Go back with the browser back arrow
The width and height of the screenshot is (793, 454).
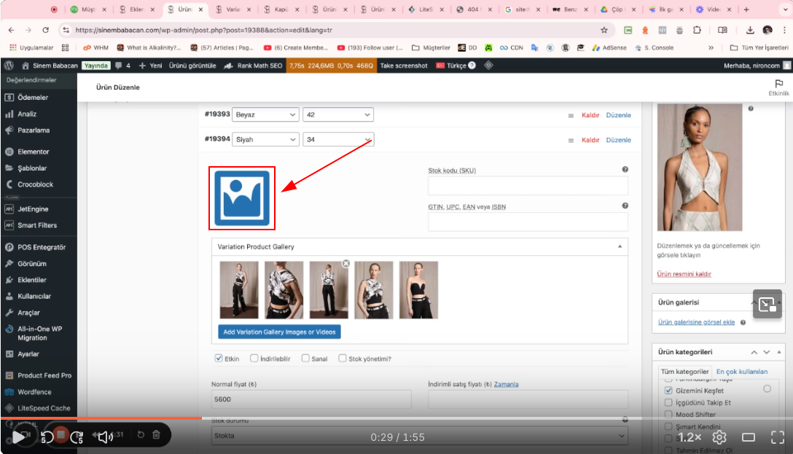(x=11, y=31)
